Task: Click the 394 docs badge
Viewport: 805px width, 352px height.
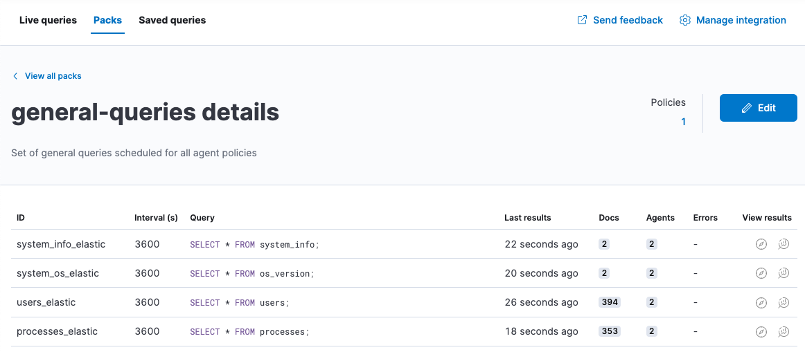Action: tap(610, 302)
